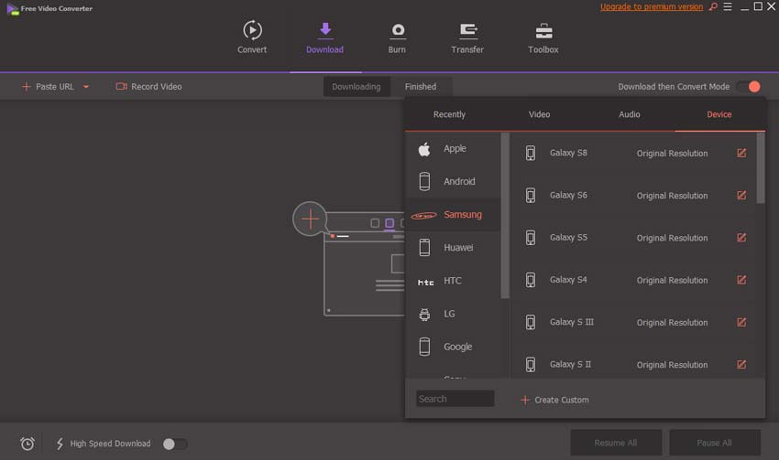Viewport: 779px width, 460px height.
Task: Click the device brand list scrollbar
Action: tap(505, 216)
